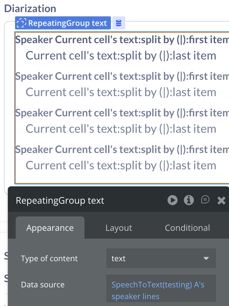This screenshot has height=306, width=229.
Task: Select the first row's bold Speaker text
Action: point(121,40)
